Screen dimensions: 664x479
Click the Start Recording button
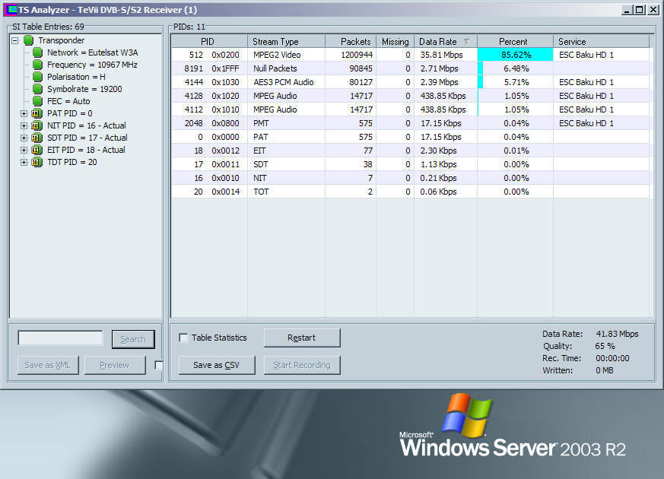(302, 365)
